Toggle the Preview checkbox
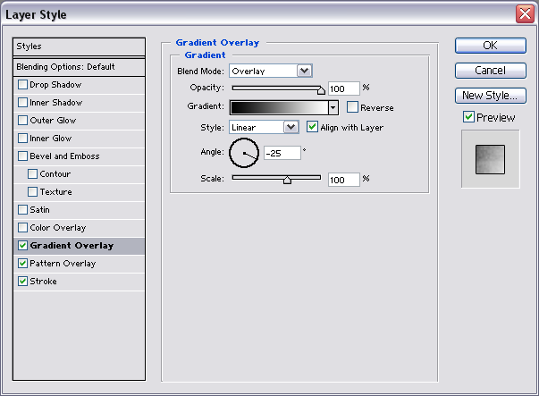The width and height of the screenshot is (539, 396). point(469,117)
